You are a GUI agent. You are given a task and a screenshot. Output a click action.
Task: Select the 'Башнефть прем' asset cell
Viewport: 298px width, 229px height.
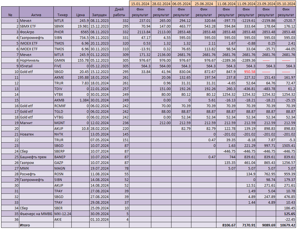click(36, 157)
